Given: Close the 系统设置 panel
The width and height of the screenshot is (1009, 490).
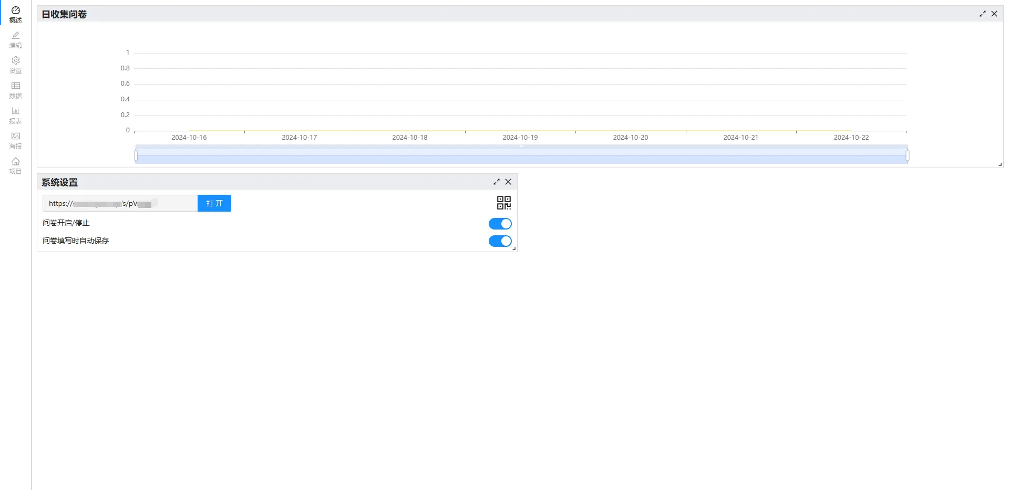Looking at the screenshot, I should pyautogui.click(x=508, y=182).
